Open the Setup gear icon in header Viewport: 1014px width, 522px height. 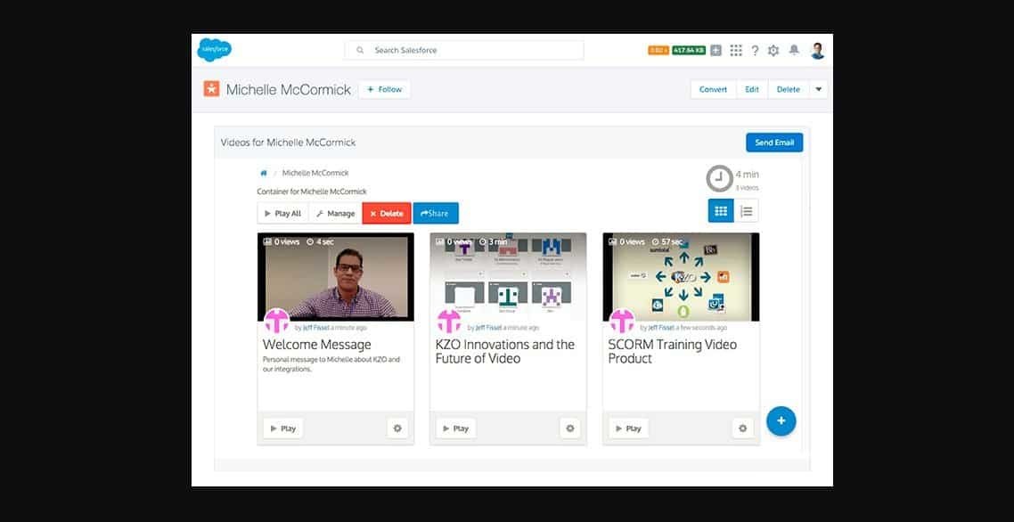tap(773, 51)
